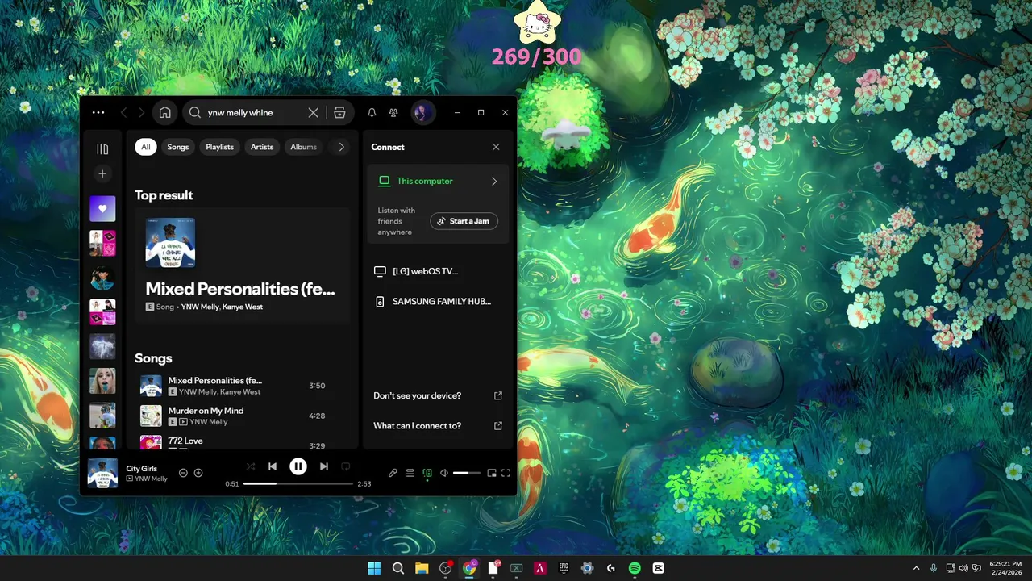1032x581 pixels.
Task: Open the now playing album cover
Action: click(102, 473)
